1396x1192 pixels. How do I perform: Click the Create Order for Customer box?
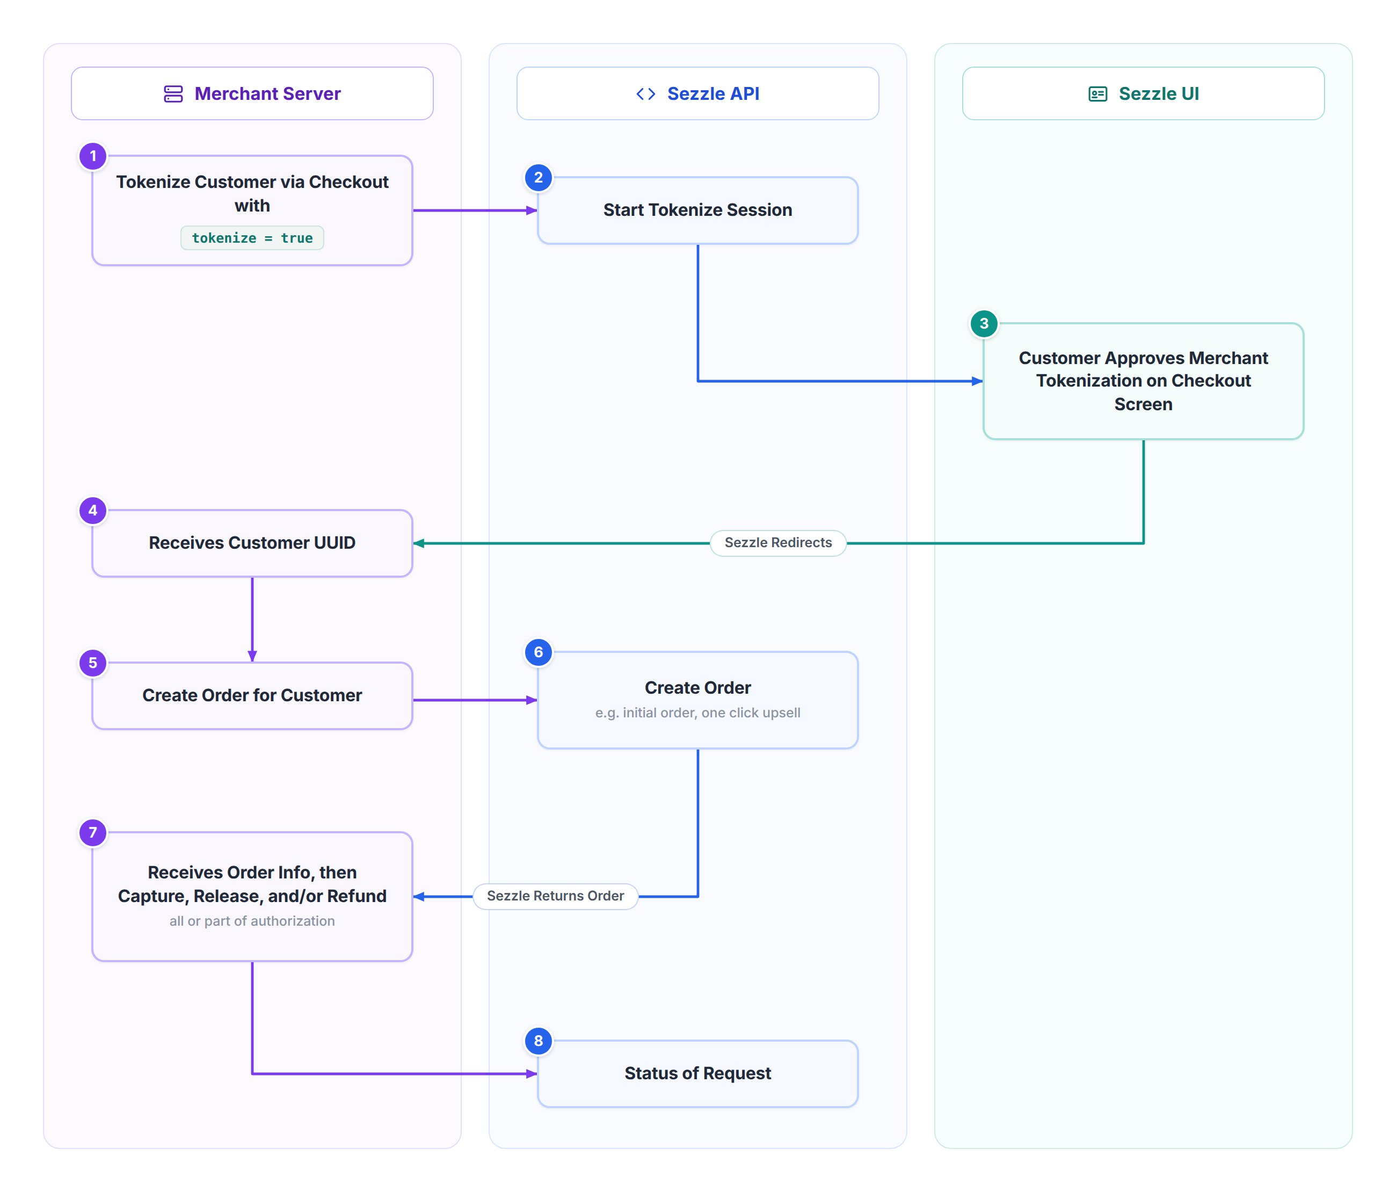pos(252,695)
